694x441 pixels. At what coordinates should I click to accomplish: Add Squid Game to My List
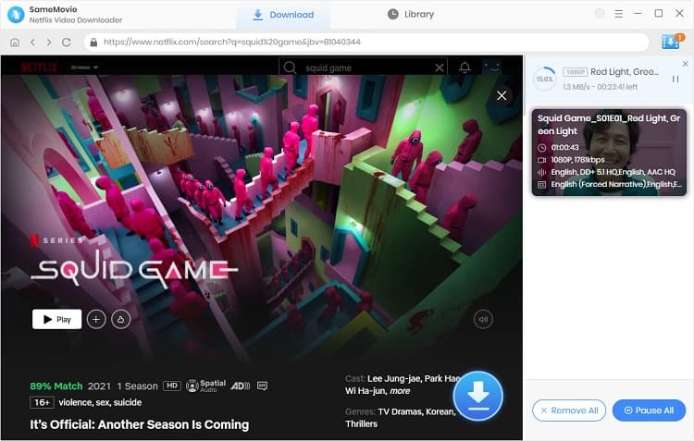tap(95, 319)
